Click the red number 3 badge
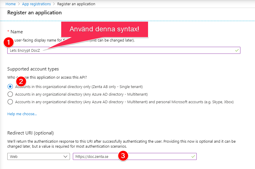The height and width of the screenshot is (169, 255). pos(123,156)
